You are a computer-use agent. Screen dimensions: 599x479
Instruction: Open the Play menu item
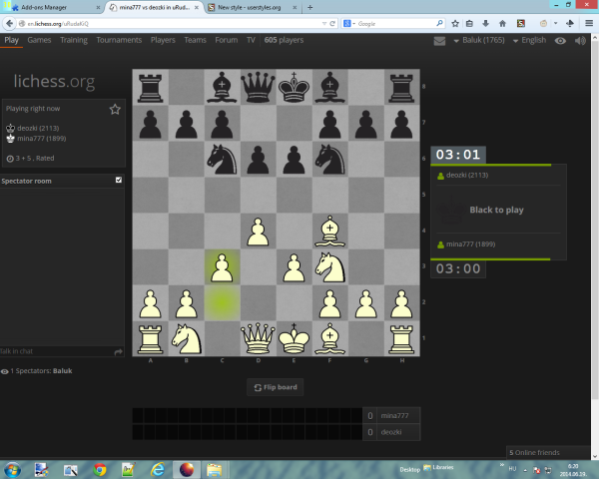coord(11,40)
